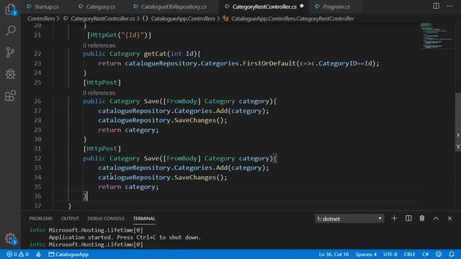The height and width of the screenshot is (259, 461).
Task: Click 'getCat' method name on line 22
Action: tap(155, 54)
